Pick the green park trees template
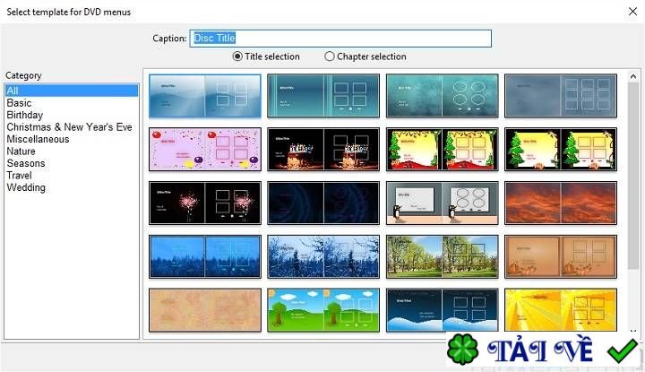This screenshot has width=645, height=372. click(x=443, y=256)
